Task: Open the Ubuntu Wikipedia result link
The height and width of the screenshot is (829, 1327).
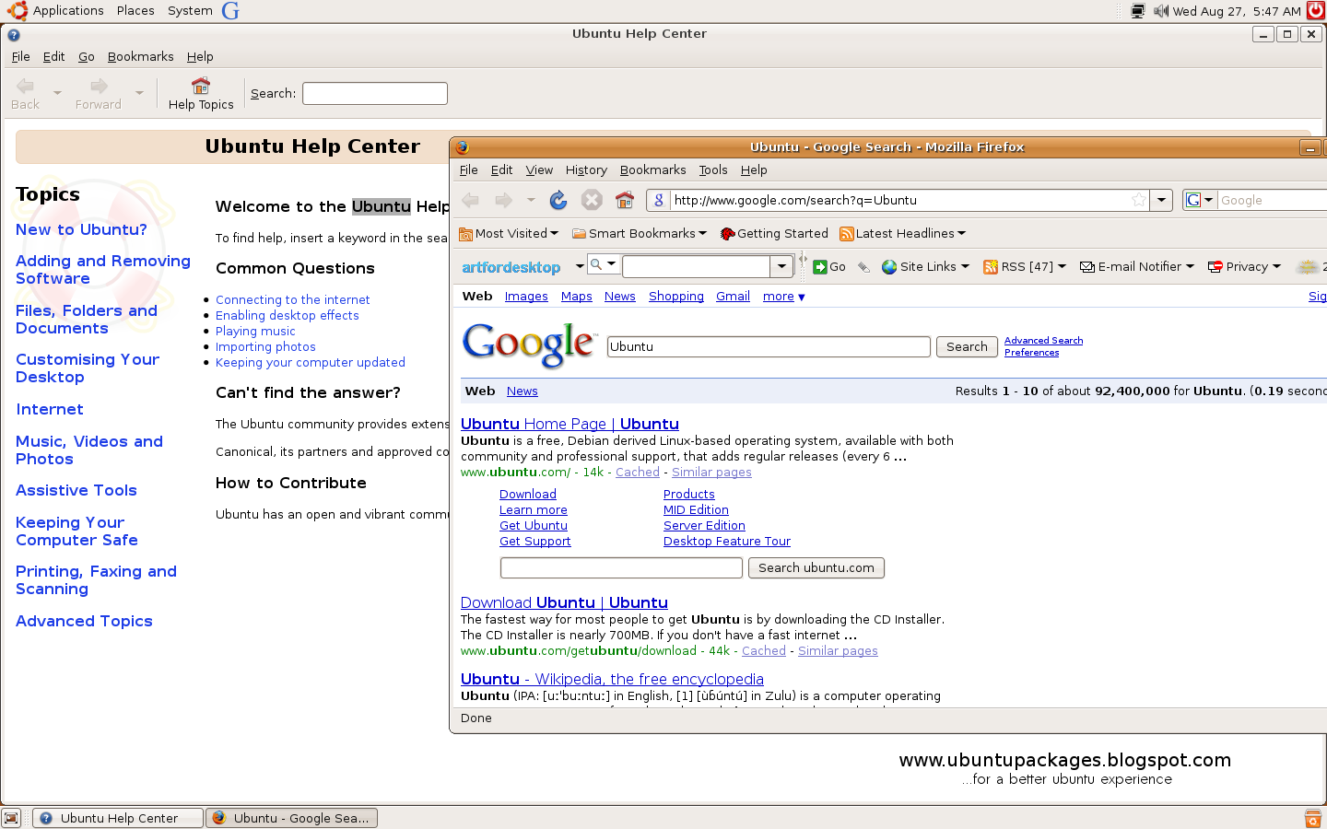Action: 612,679
